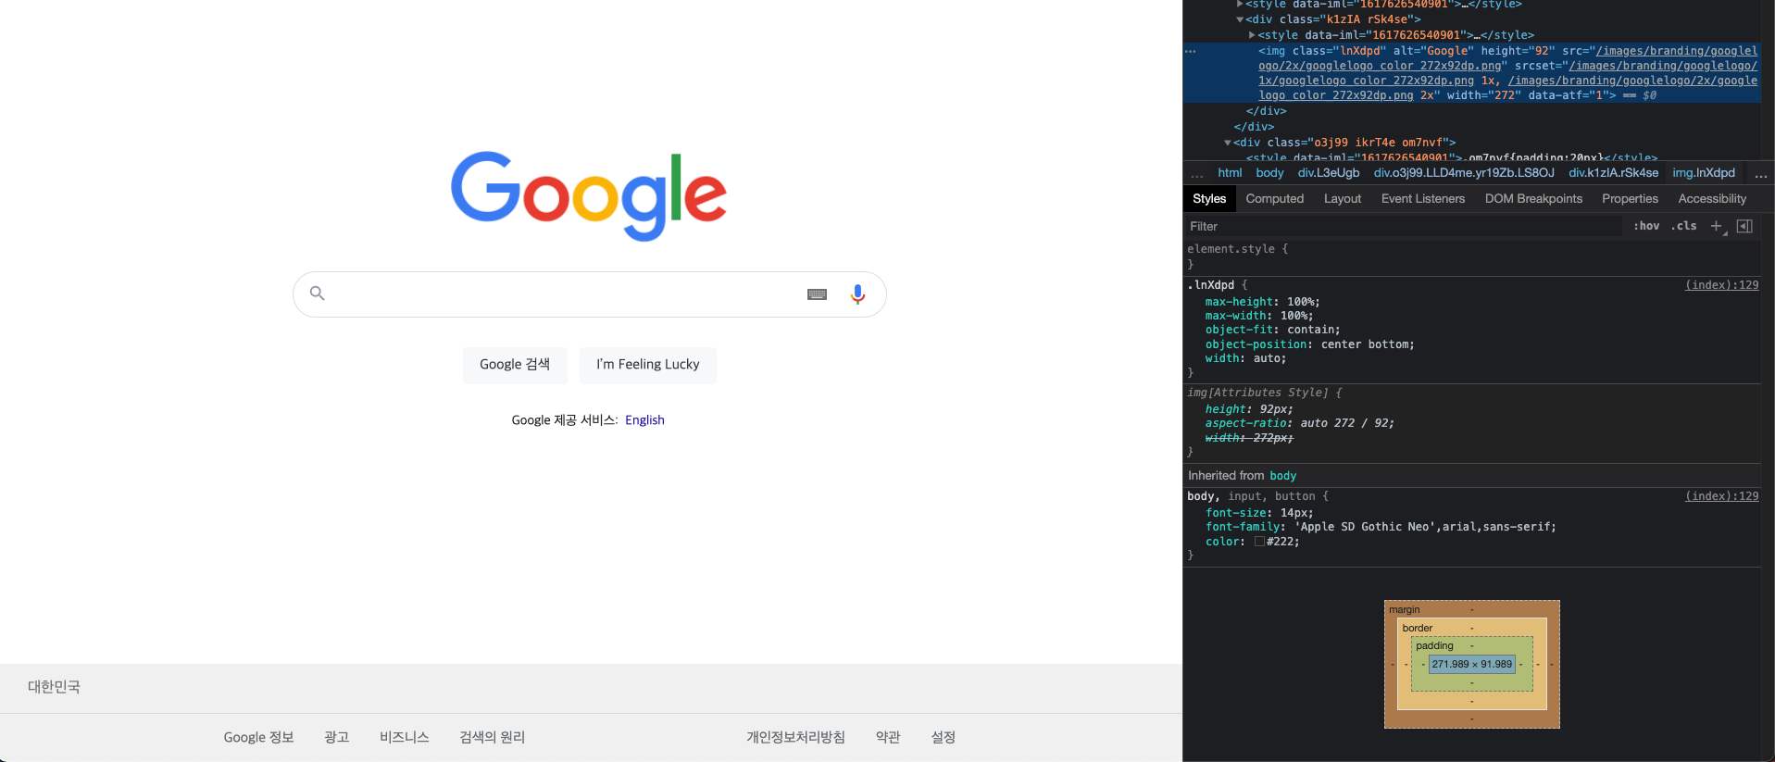Screen dimensions: 1775x762
Task: Open the Event Listeners tab
Action: (x=1423, y=199)
